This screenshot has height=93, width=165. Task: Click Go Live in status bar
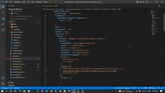pyautogui.click(x=153, y=88)
